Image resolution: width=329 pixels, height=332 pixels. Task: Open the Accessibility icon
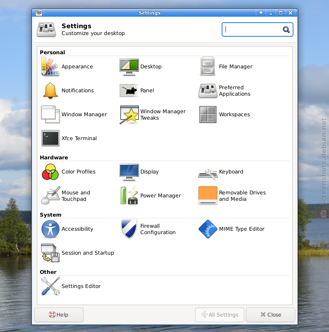point(50,229)
